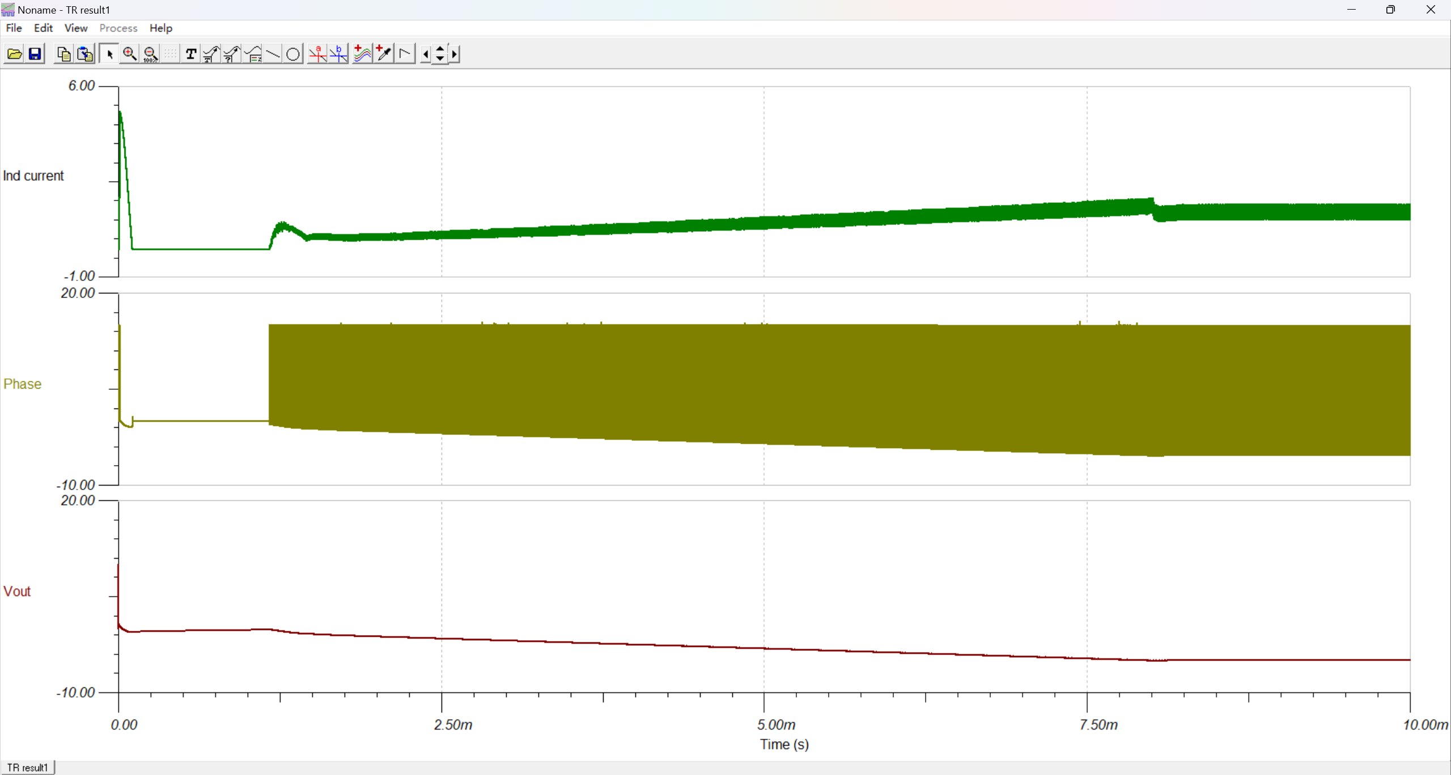Open a file with the folder icon

tap(15, 54)
